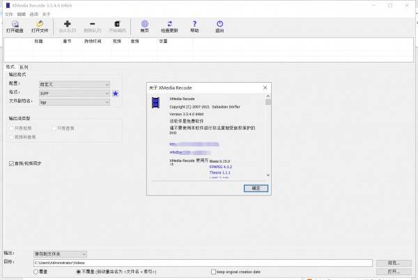Open the 编辑 menu

(x=22, y=15)
